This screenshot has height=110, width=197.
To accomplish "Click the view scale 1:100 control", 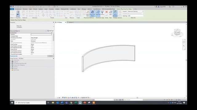I will [x=59, y=98].
